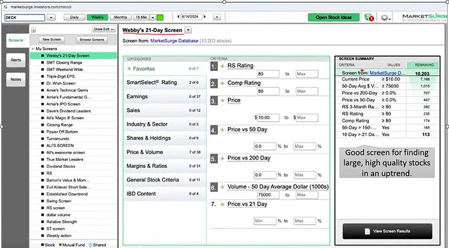Select General Stock Criteria category
449x248 pixels.
pyautogui.click(x=165, y=180)
